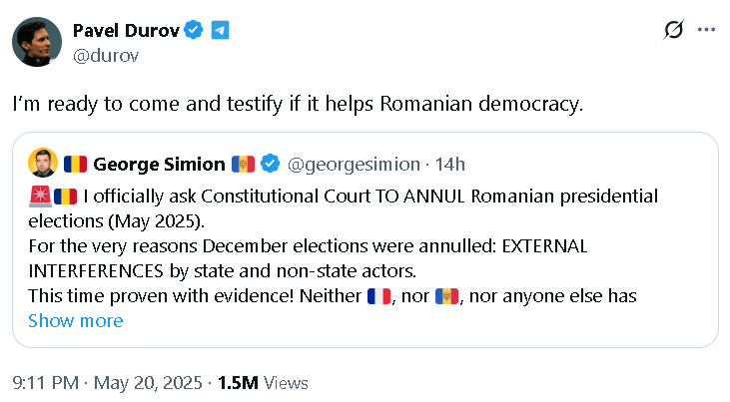The width and height of the screenshot is (730, 402).
Task: View the 1.5M Views count
Action: (x=263, y=382)
